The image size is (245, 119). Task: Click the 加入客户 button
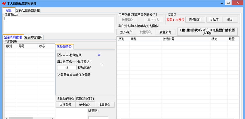pos(126,32)
